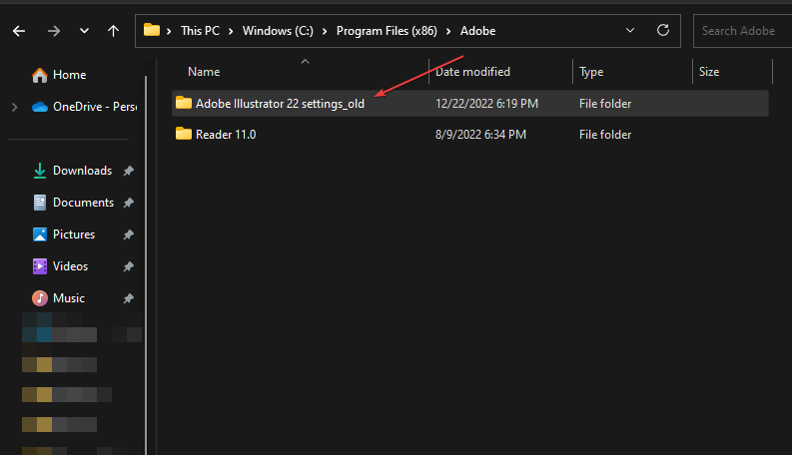Click the Videos film icon
This screenshot has height=455, width=792.
(39, 266)
